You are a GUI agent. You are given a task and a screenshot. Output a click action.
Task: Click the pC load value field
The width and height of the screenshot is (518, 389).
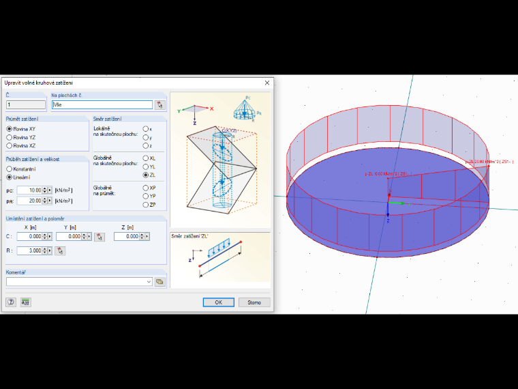[x=29, y=190]
